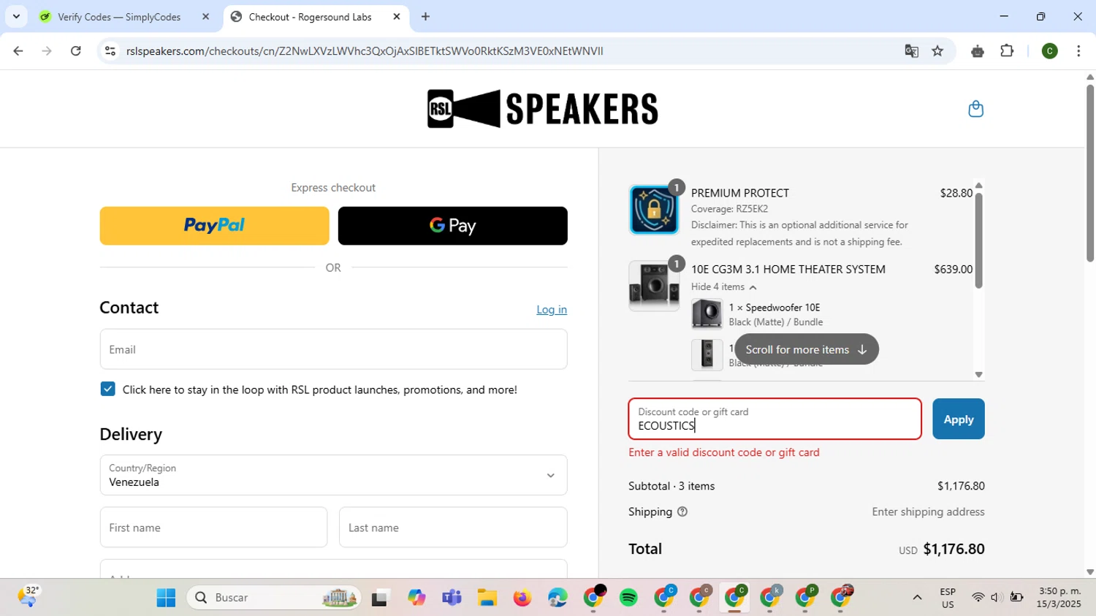Click Scroll for more items button
This screenshot has height=616, width=1096.
tap(806, 349)
